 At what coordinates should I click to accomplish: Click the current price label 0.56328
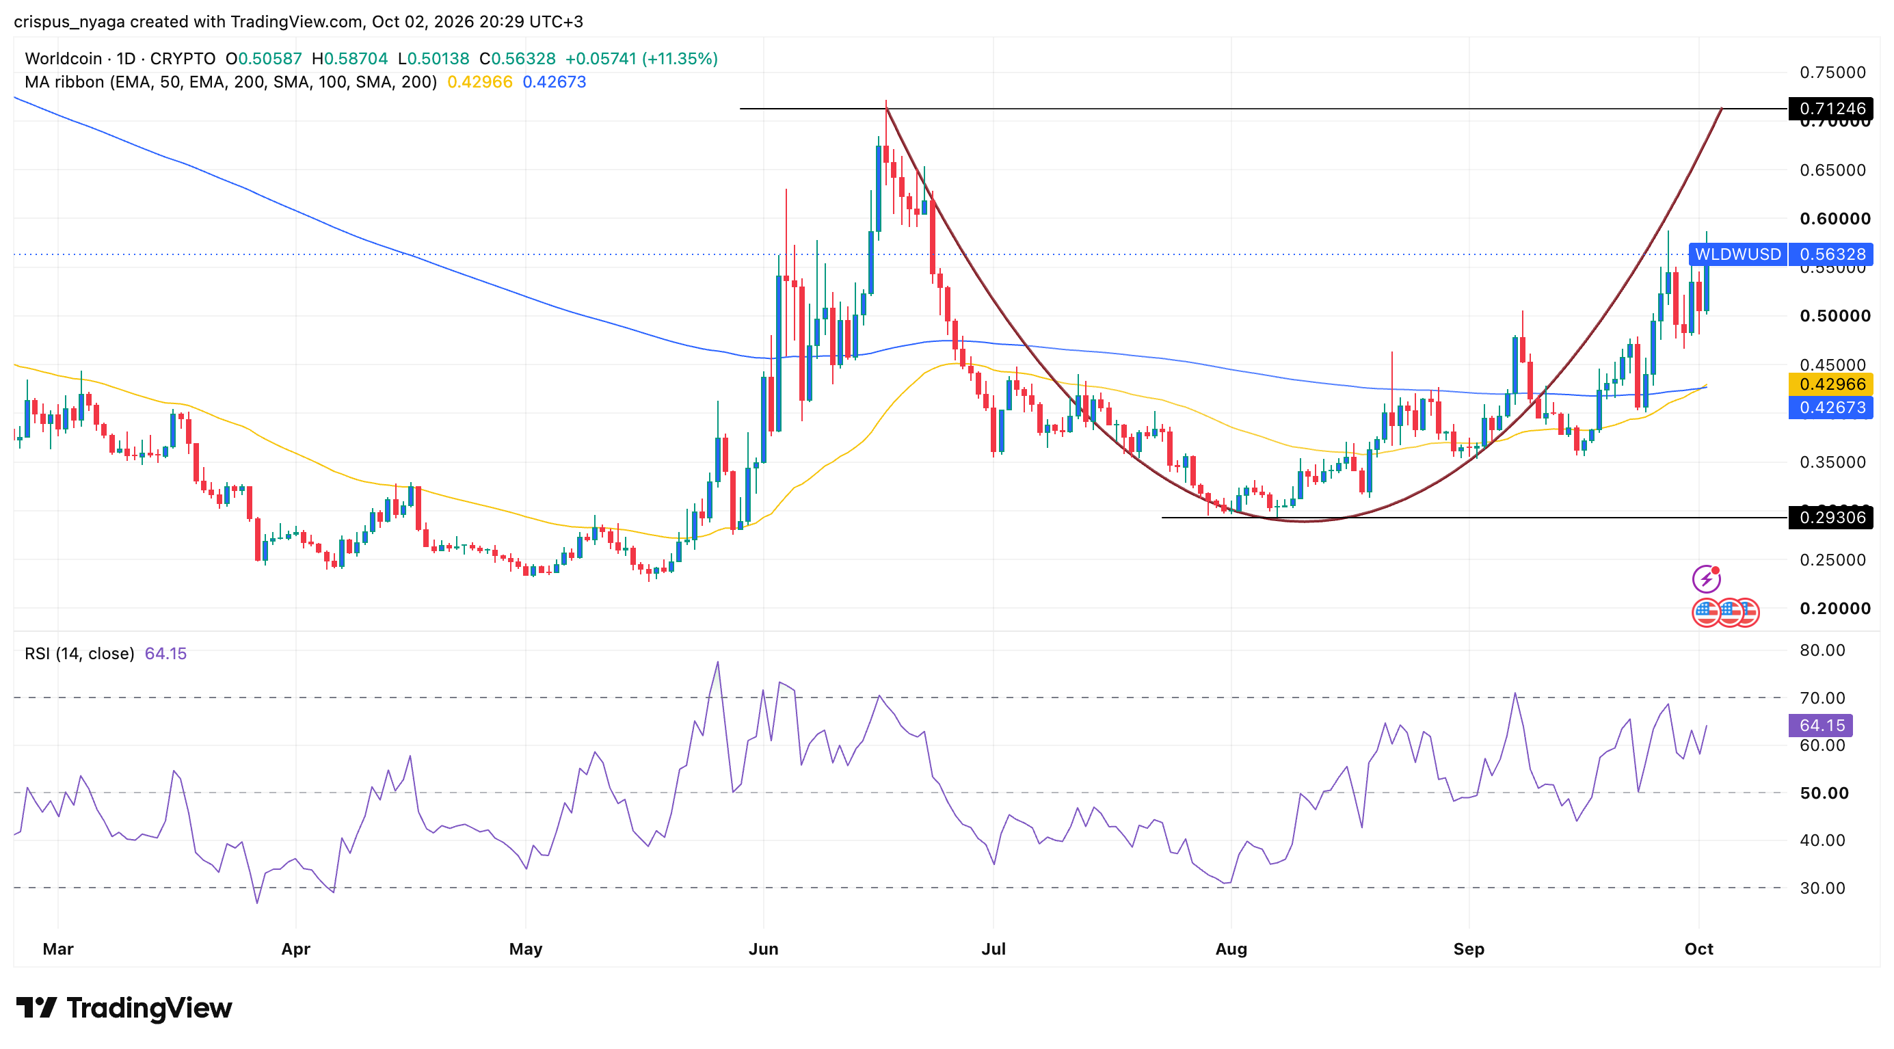click(x=1831, y=254)
